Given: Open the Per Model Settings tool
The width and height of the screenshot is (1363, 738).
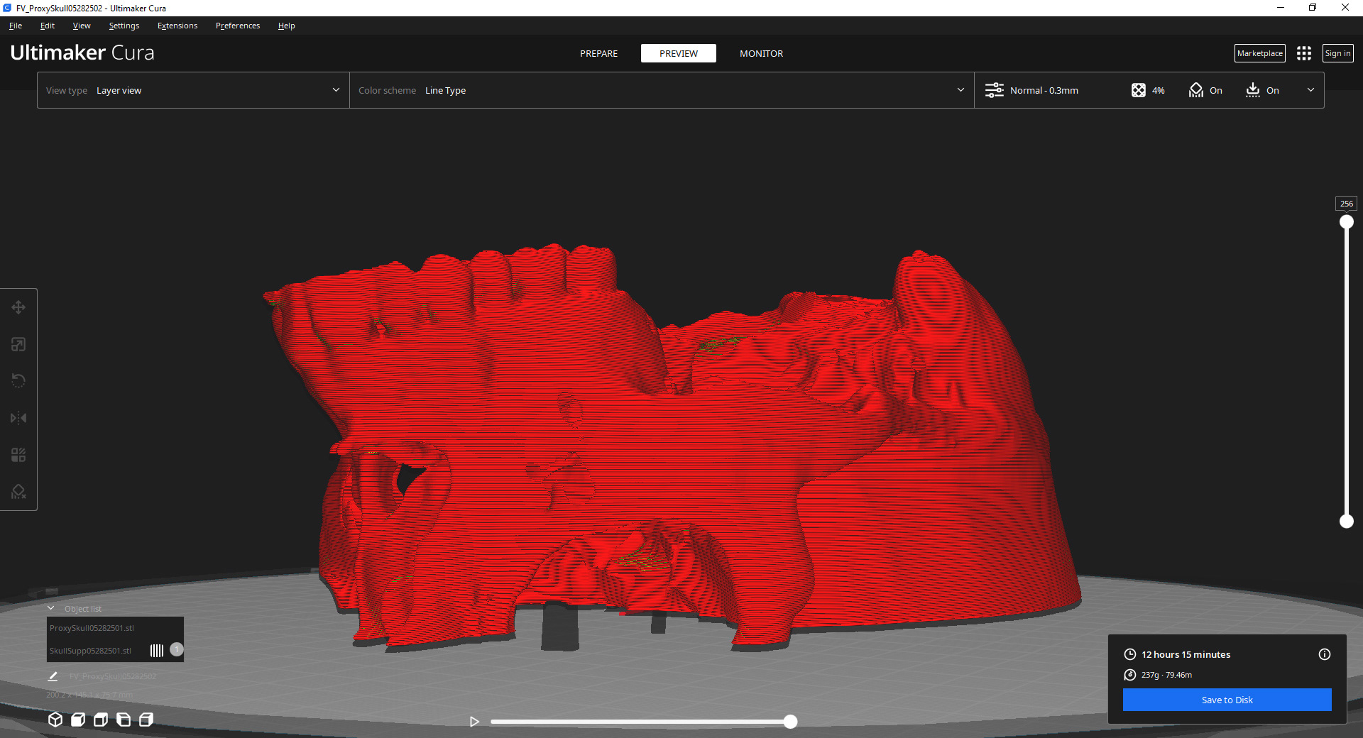Looking at the screenshot, I should (18, 455).
